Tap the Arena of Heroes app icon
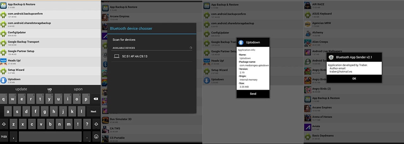 [x=308, y=118]
